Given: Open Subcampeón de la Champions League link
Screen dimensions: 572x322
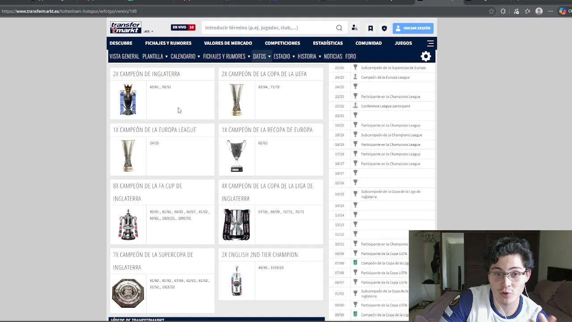Looking at the screenshot, I should click(x=391, y=135).
